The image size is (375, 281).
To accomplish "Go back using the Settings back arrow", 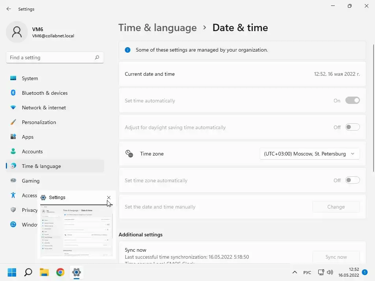I will click(9, 9).
